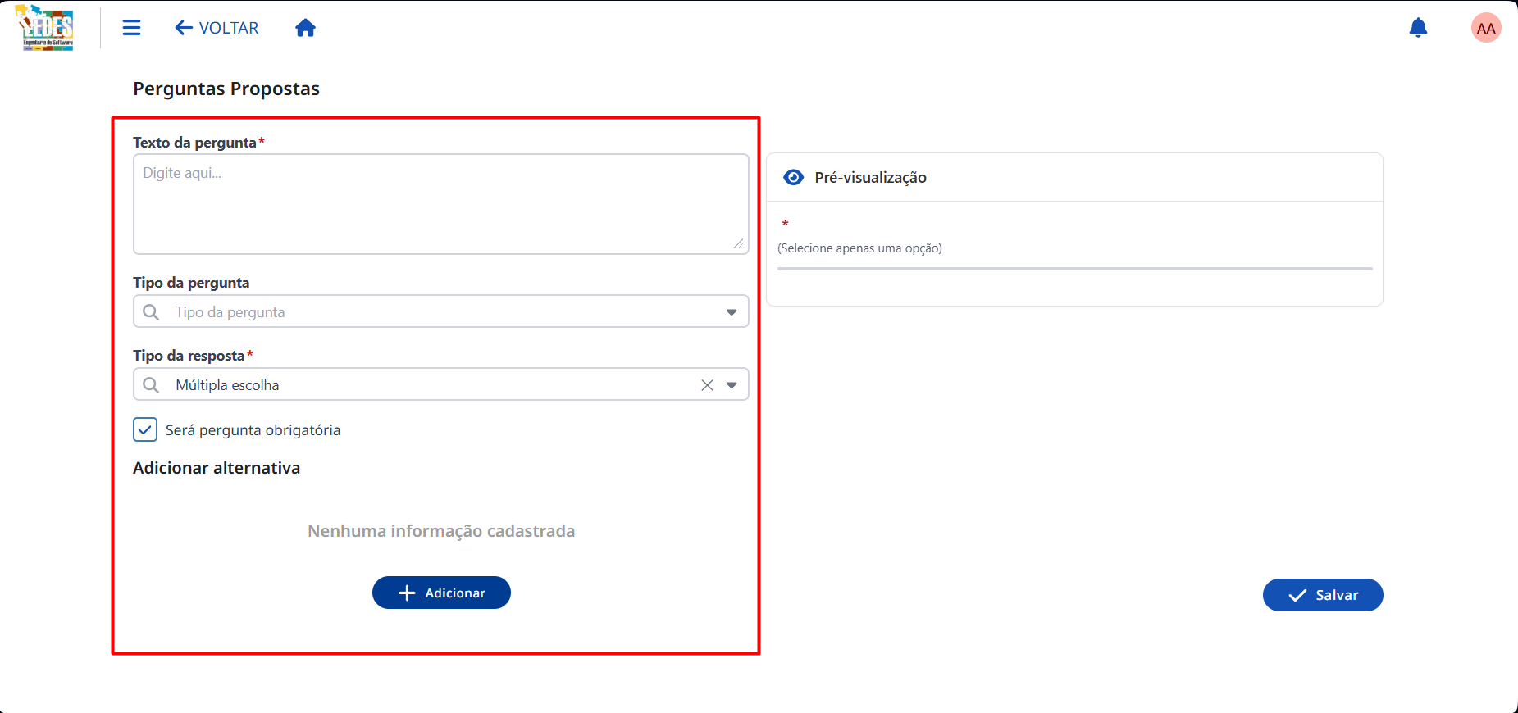The height and width of the screenshot is (713, 1518).
Task: Click the '(Selecione apenas uma opção)' hint text
Action: tap(859, 248)
